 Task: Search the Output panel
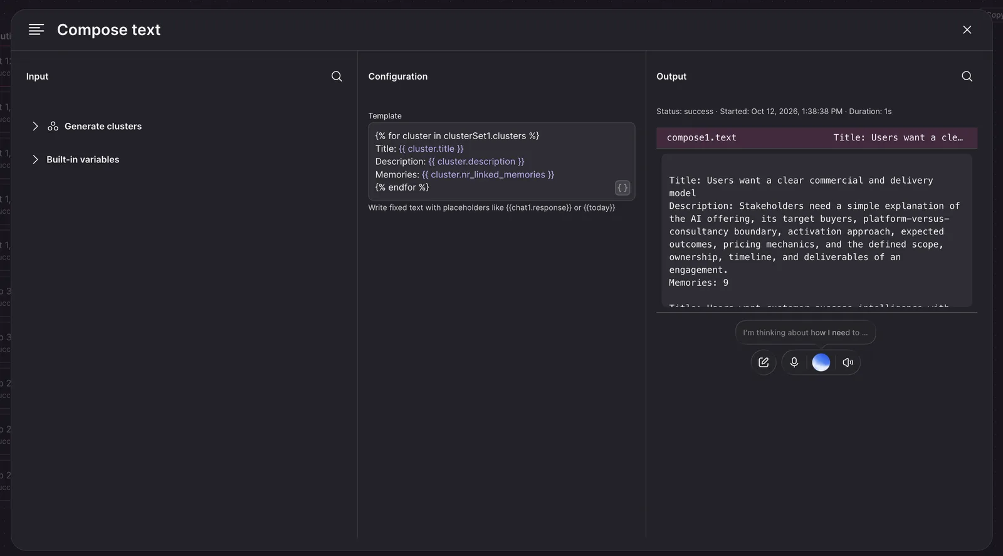pos(967,76)
